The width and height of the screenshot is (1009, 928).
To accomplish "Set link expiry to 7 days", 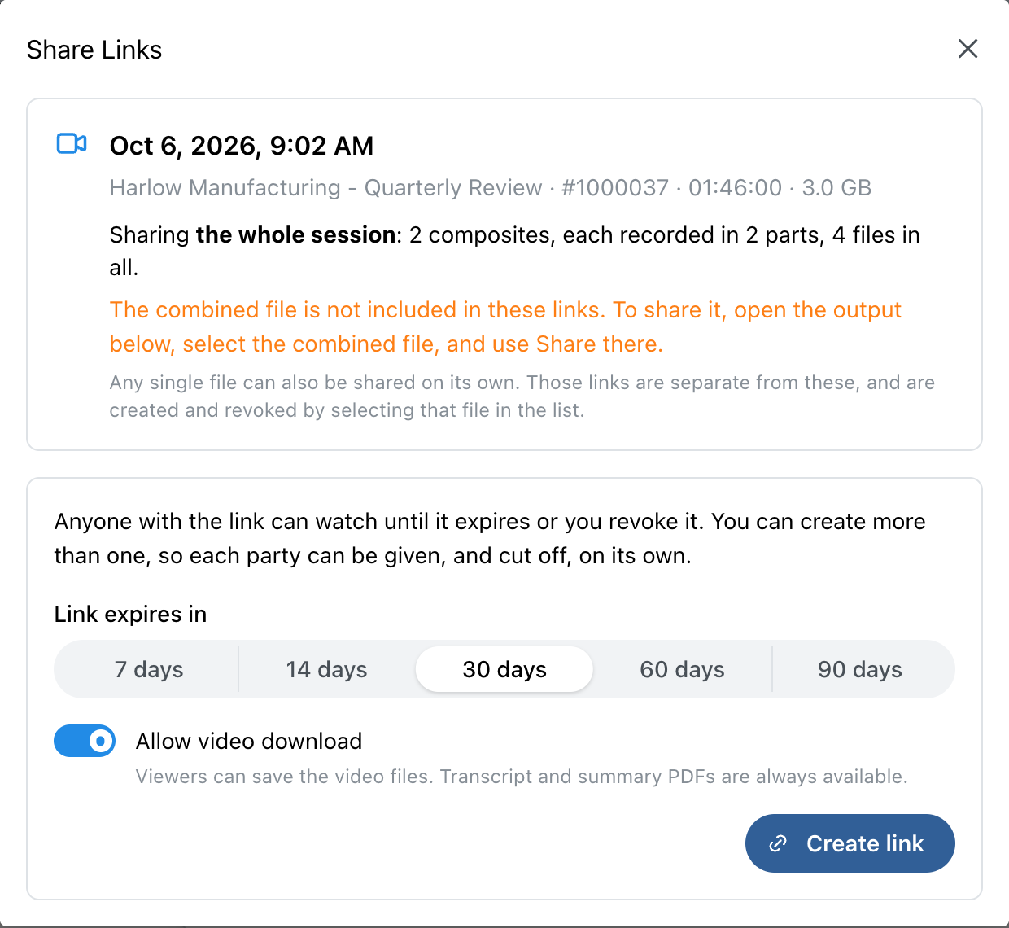I will [149, 669].
